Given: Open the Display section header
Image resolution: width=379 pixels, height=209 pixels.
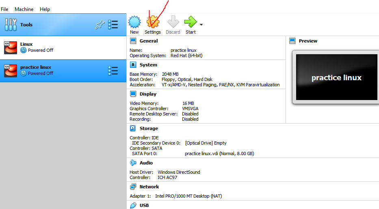Looking at the screenshot, I should click(148, 94).
